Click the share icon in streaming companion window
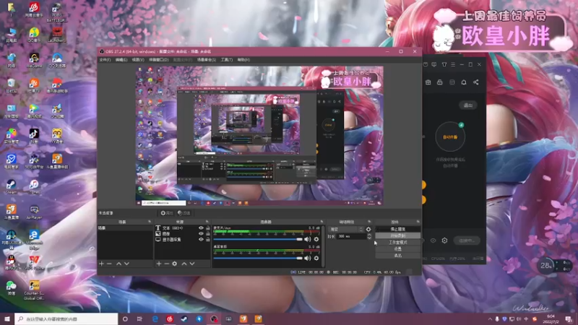Image resolution: width=578 pixels, height=325 pixels. 476,82
